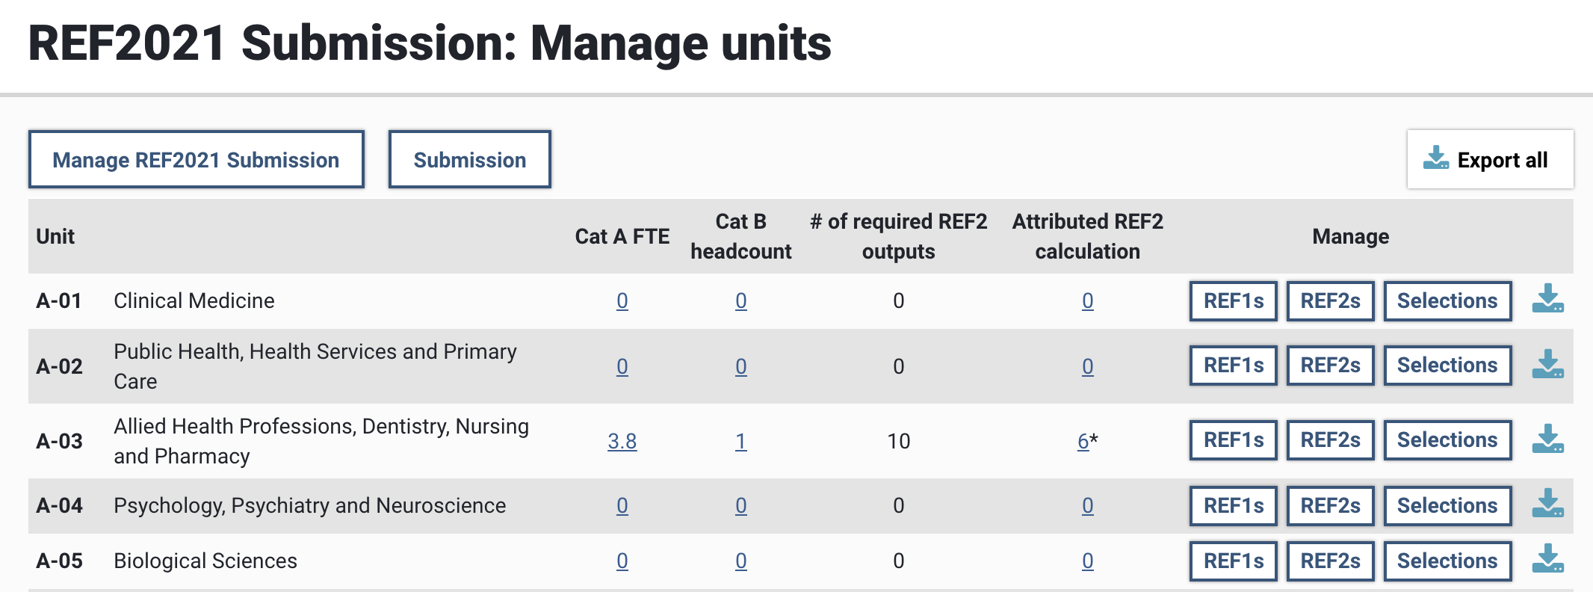Image resolution: width=1593 pixels, height=592 pixels.
Task: Download the A-04 Psychology unit export
Action: 1547,505
